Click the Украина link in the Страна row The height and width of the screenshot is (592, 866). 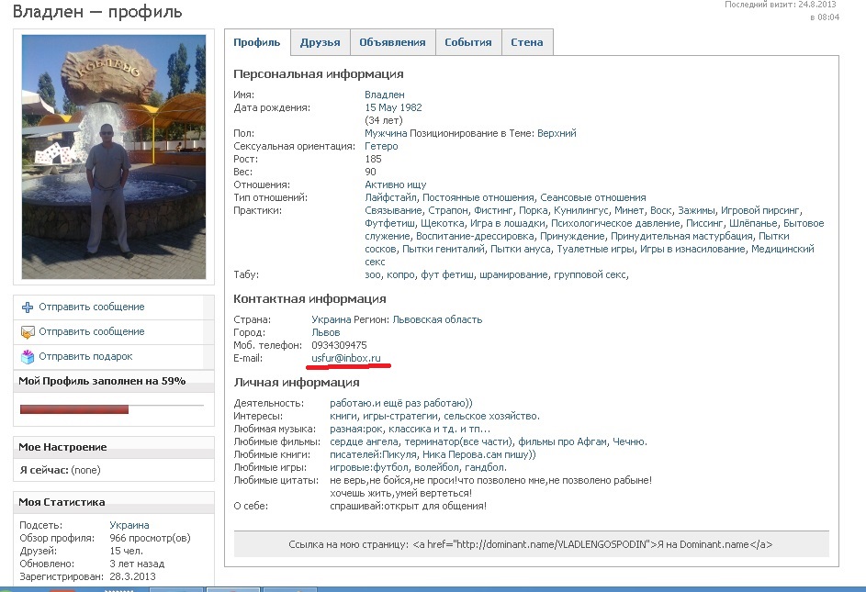coord(332,319)
